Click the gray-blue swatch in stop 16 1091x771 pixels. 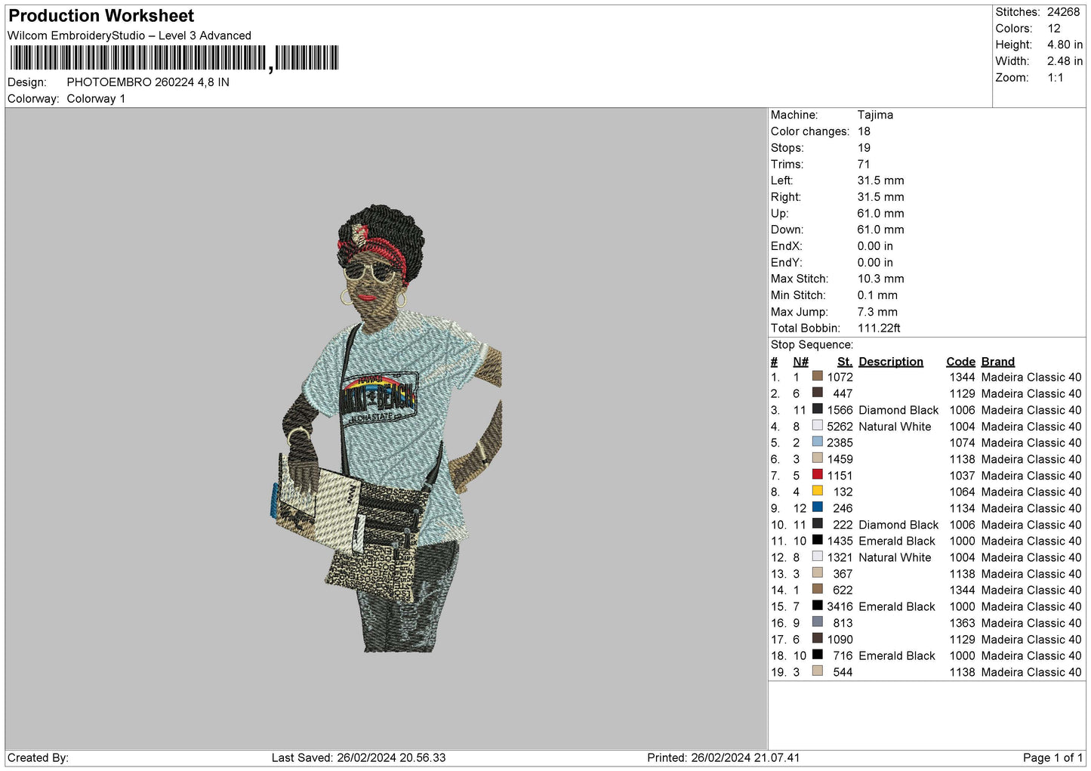click(817, 622)
